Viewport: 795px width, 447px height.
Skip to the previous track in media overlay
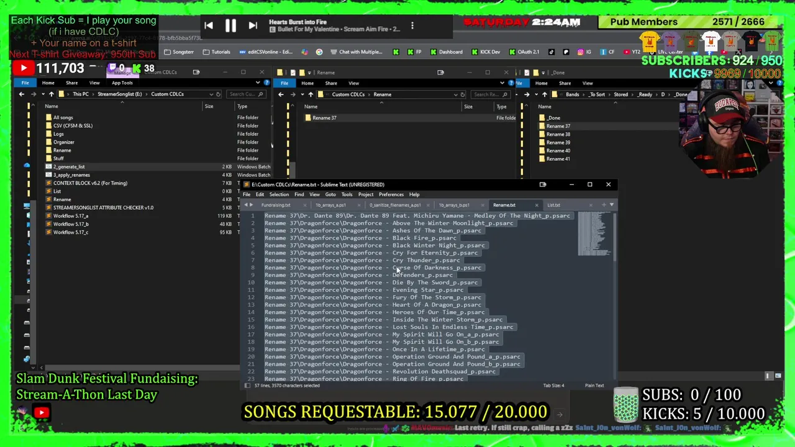tap(209, 25)
